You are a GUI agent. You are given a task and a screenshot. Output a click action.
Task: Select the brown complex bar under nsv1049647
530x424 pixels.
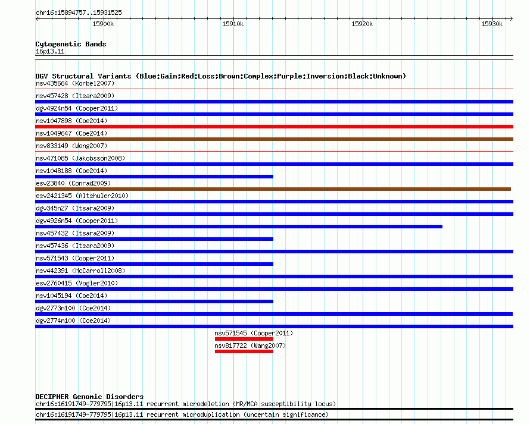[x=274, y=139]
